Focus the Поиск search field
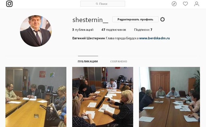The height and width of the screenshot is (127, 206). coord(103,4)
